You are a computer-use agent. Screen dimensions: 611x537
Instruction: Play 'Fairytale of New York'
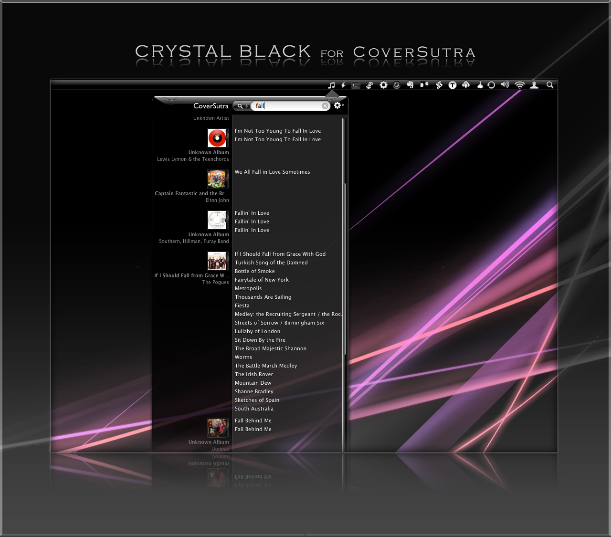262,280
